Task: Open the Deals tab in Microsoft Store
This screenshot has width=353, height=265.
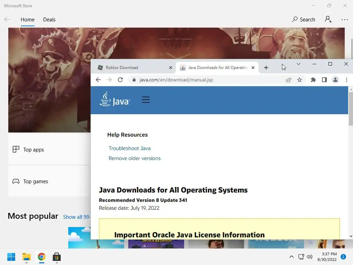Action: tap(49, 20)
